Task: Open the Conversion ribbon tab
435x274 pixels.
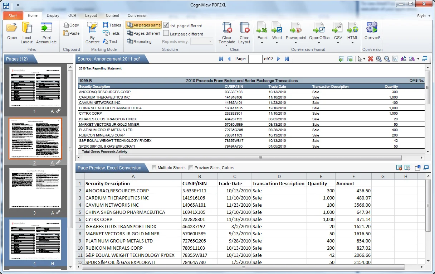Action: [x=137, y=15]
